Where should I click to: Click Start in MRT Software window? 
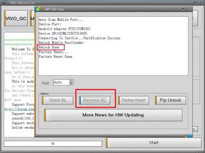pyautogui.click(x=154, y=142)
